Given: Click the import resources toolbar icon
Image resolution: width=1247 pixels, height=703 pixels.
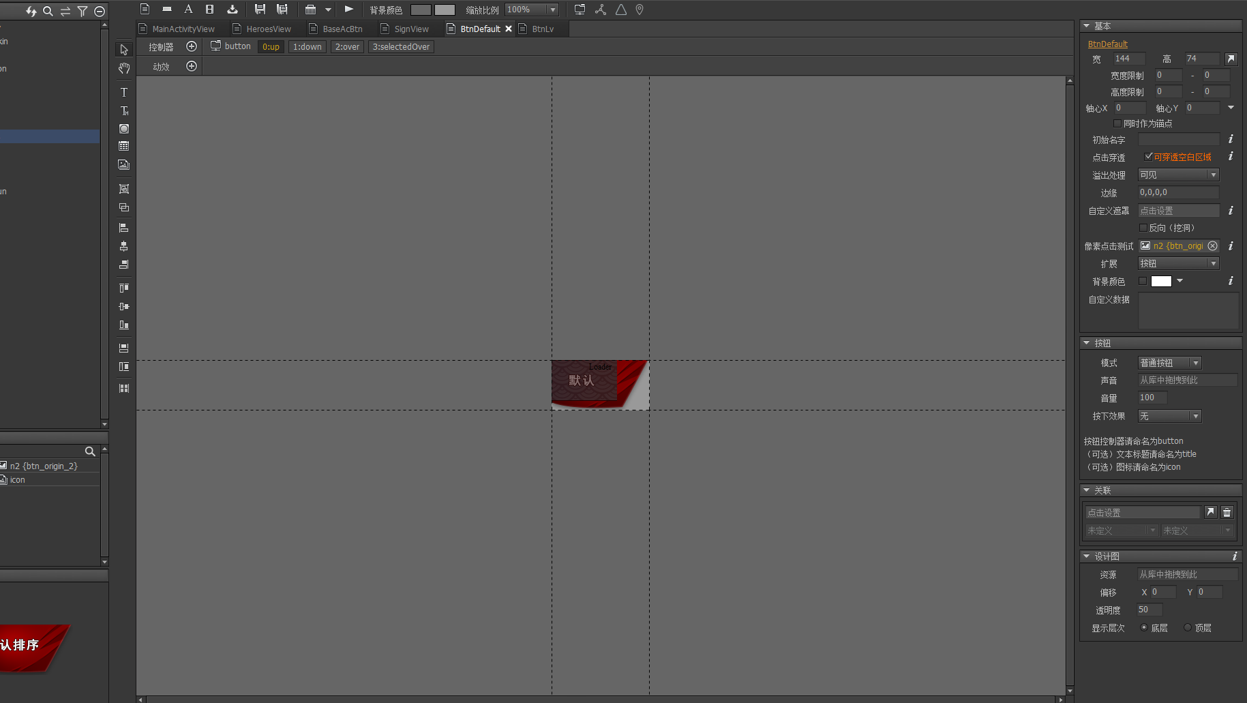Looking at the screenshot, I should [232, 10].
